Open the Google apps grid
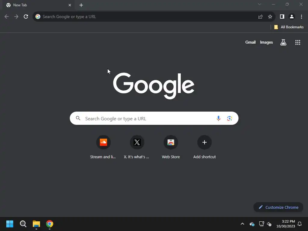The height and width of the screenshot is (231, 308). click(x=298, y=42)
